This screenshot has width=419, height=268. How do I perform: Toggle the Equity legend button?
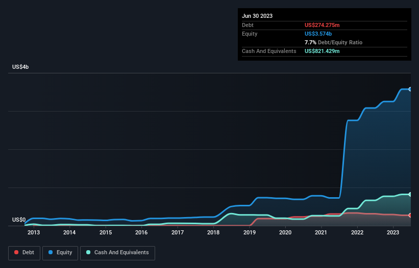coord(60,253)
